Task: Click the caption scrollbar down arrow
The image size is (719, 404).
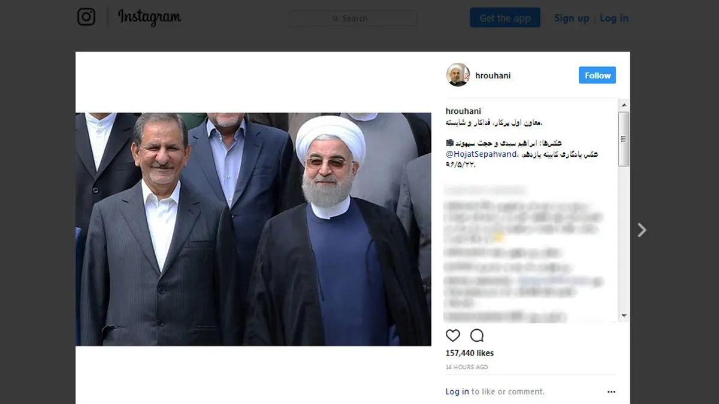Action: [624, 315]
